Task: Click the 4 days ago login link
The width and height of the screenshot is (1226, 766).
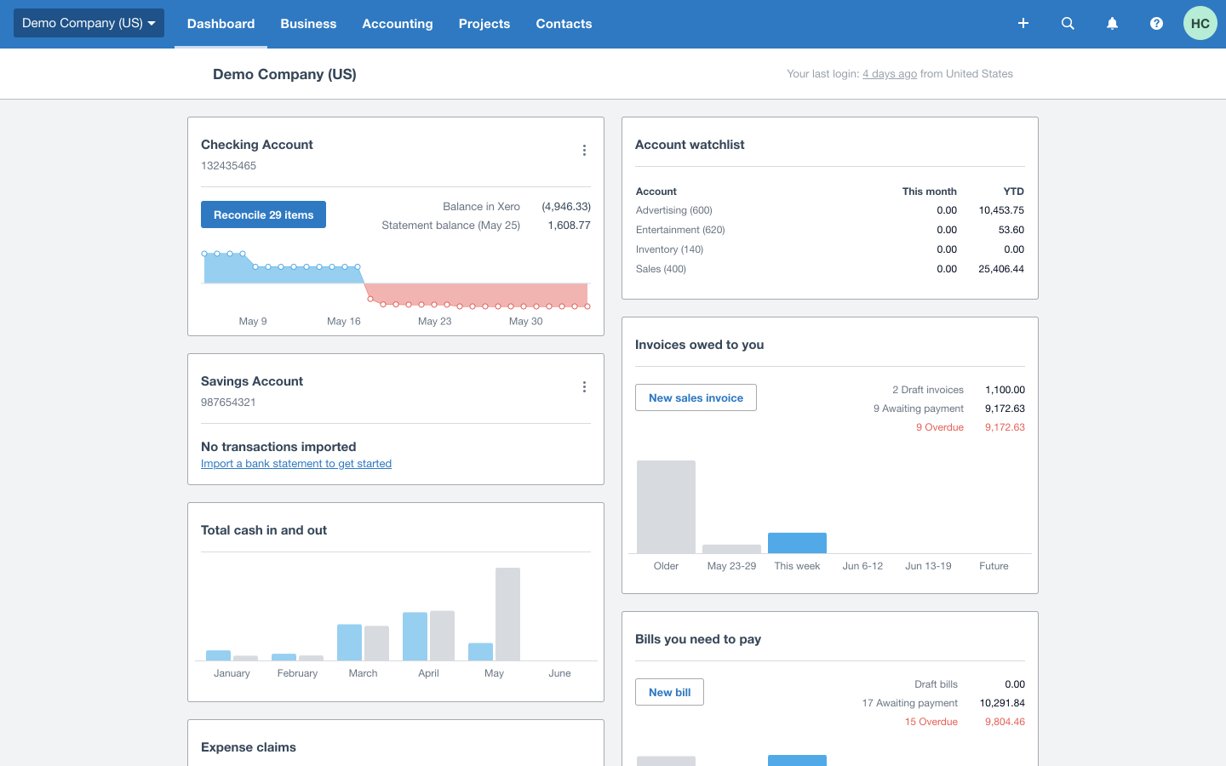Action: click(889, 74)
